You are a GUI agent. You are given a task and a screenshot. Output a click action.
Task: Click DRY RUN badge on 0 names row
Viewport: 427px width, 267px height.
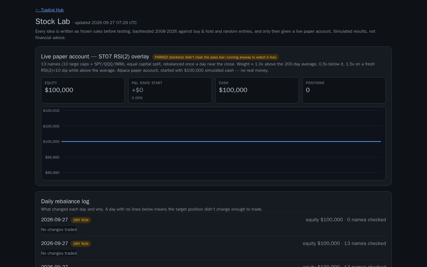click(x=81, y=220)
